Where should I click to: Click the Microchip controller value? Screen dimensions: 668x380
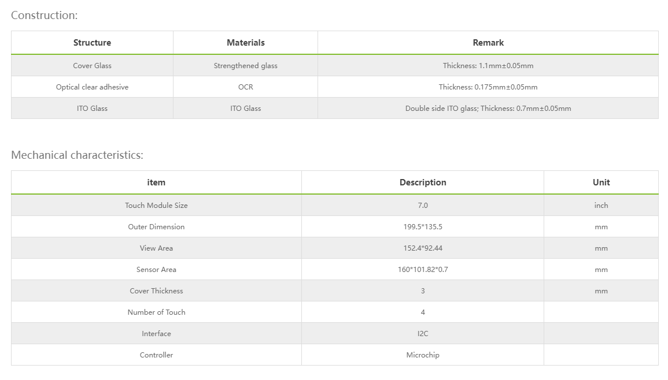423,355
